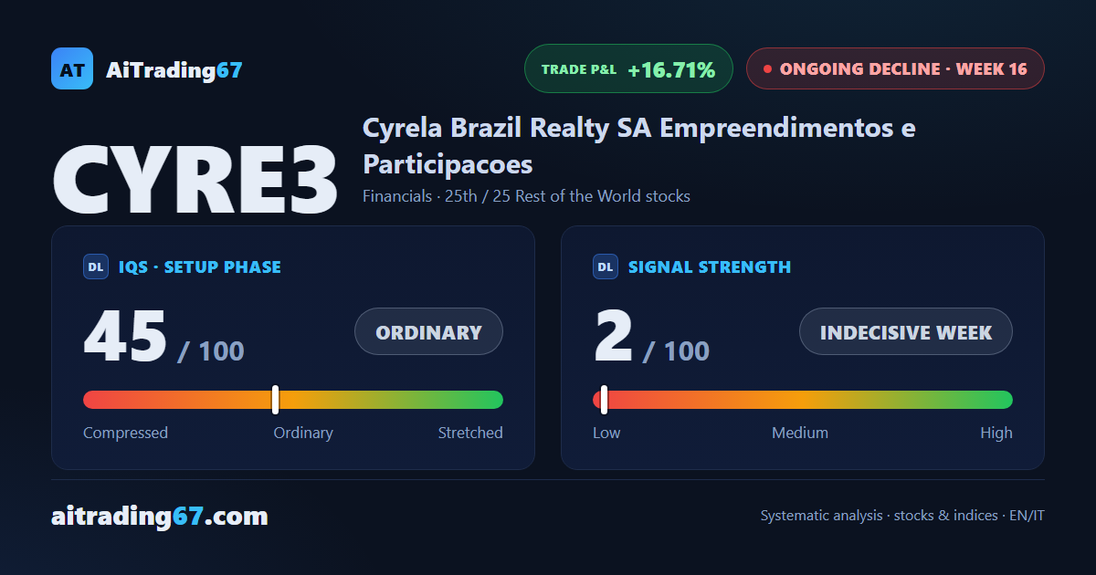Open the AiTrading67 brand name
The height and width of the screenshot is (575, 1096).
(174, 69)
